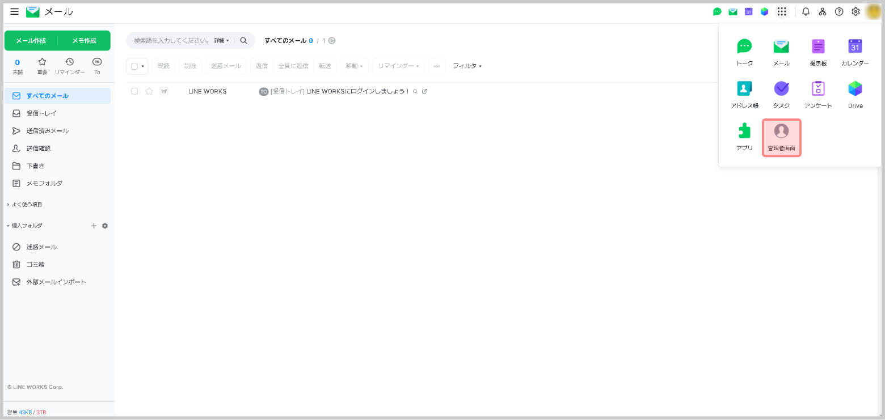The width and height of the screenshot is (885, 420).
Task: Open the help question mark icon
Action: (839, 11)
